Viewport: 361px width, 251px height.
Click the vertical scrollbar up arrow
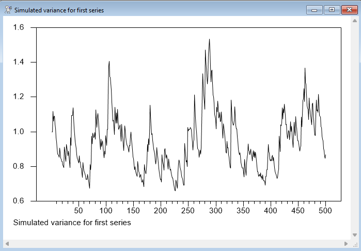[355, 21]
